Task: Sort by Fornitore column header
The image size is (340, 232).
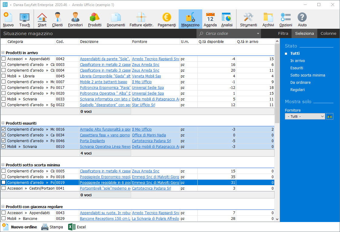Action: click(x=156, y=42)
